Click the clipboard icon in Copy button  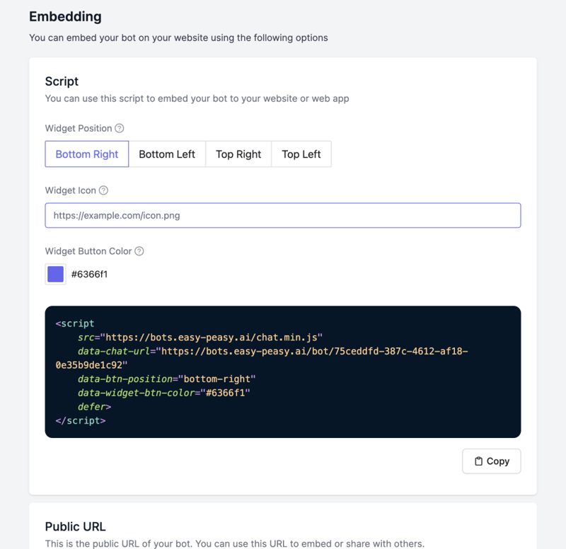pos(479,461)
